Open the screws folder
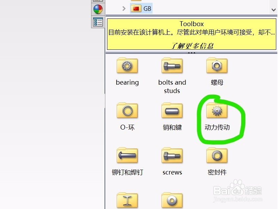Image resolution: width=278 pixels, height=209 pixels. pos(172,155)
